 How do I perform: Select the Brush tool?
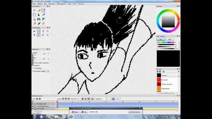pyautogui.click(x=39, y=23)
